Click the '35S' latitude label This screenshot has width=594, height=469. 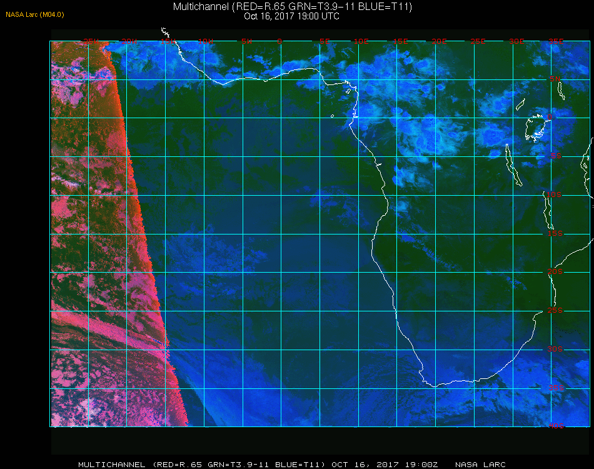[x=556, y=388]
